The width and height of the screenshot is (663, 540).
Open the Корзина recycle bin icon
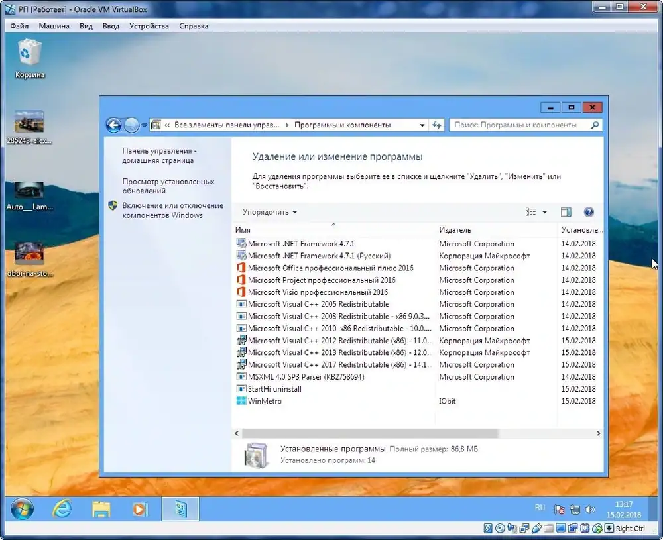(x=29, y=58)
